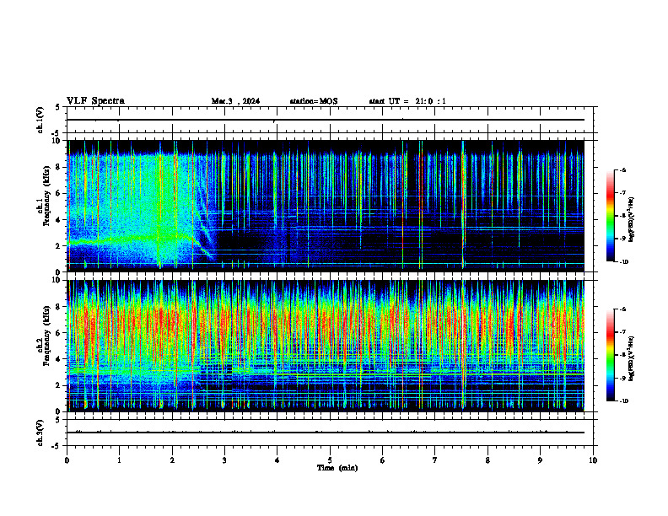668x516 pixels.
Task: Click the "6" tick on the time axis
Action: (x=383, y=460)
